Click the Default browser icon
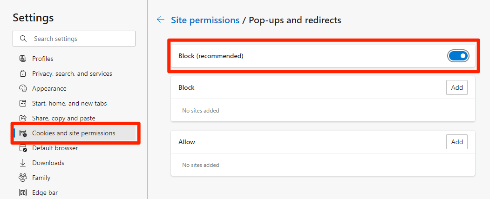490x199 pixels. click(x=23, y=148)
